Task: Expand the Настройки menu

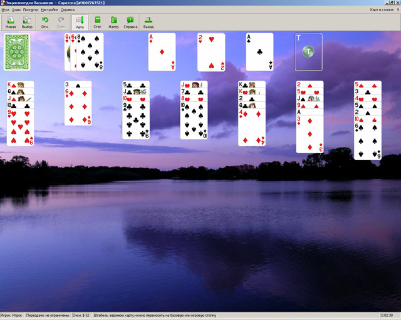Action: tap(49, 10)
